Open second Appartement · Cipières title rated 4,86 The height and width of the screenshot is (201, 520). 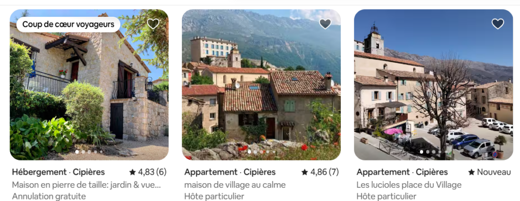pyautogui.click(x=230, y=172)
